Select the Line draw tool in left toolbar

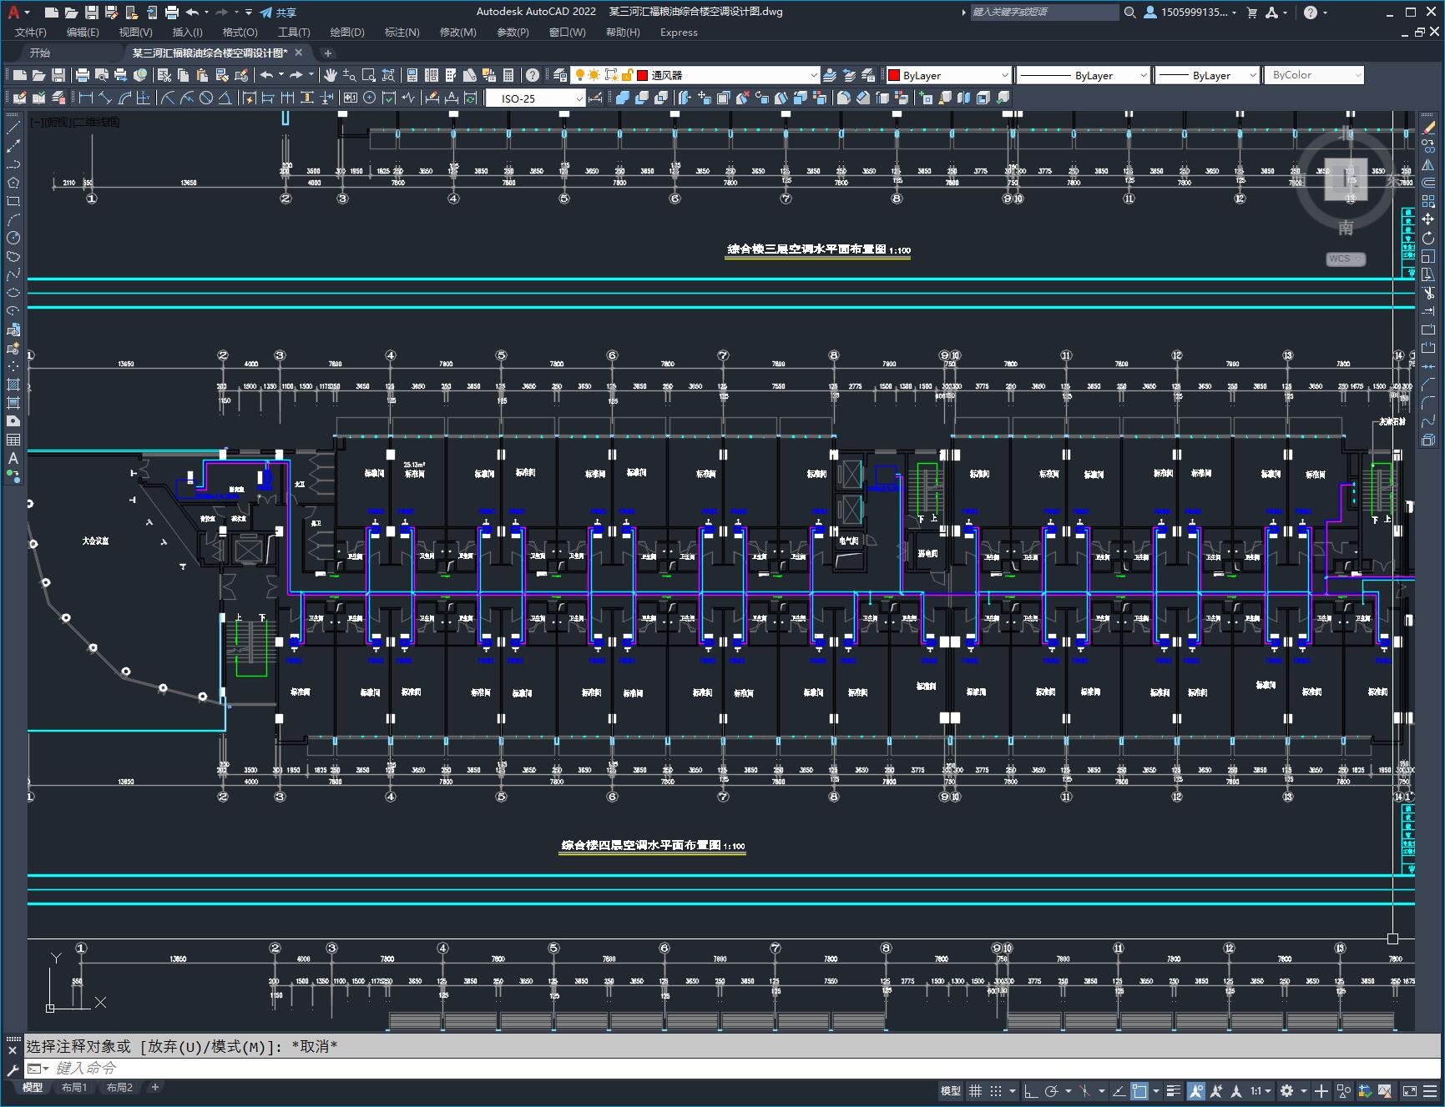click(13, 128)
